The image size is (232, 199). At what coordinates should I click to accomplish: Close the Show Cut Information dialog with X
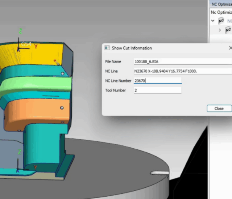pos(230,48)
